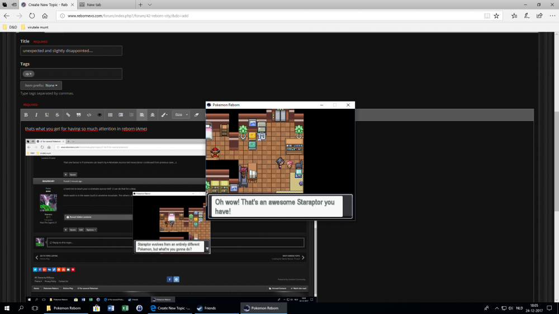Image resolution: width=559 pixels, height=314 pixels.
Task: Open Word from the taskbar
Action: [111, 308]
